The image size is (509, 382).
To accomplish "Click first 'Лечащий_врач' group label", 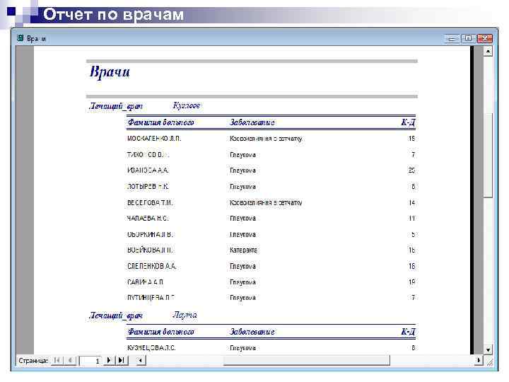I will [115, 106].
